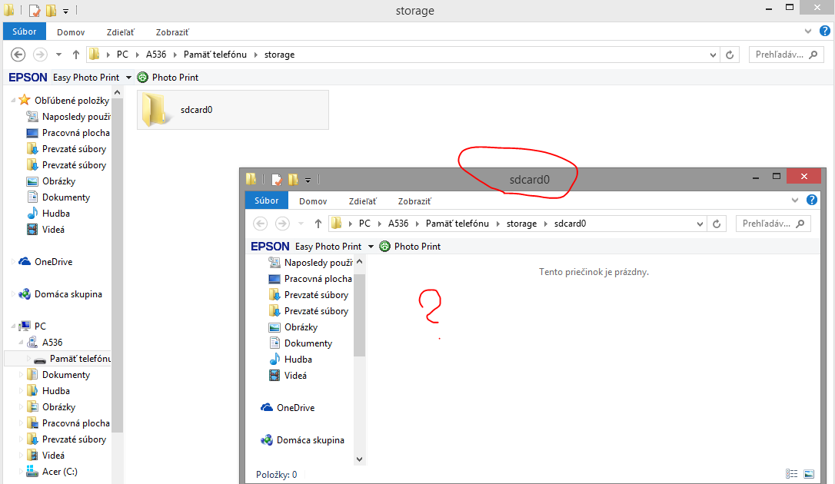Open Acer (C:) drive in storage sidebar

[x=60, y=471]
